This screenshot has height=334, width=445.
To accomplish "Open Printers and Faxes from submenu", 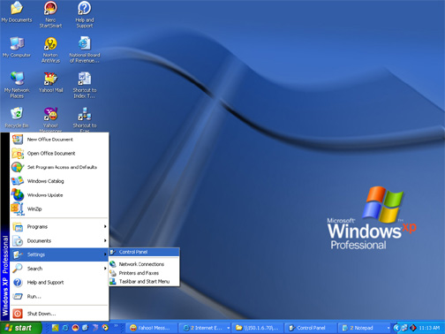I will tap(144, 273).
